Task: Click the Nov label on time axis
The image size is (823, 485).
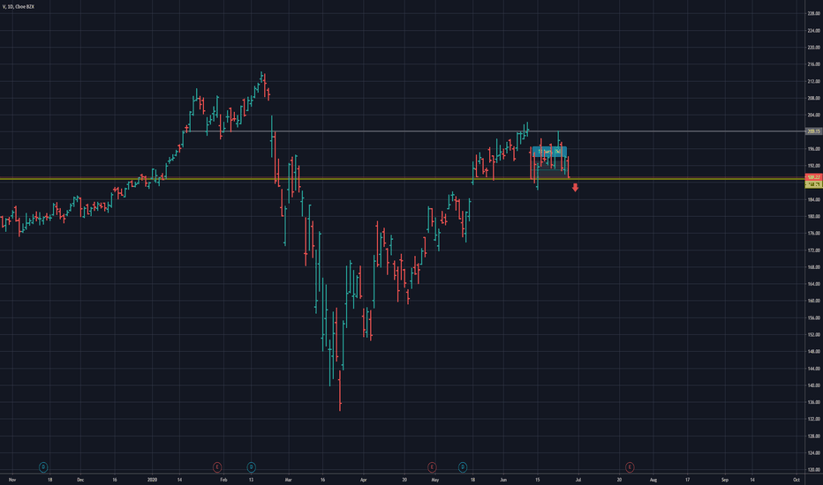Action: pyautogui.click(x=12, y=480)
